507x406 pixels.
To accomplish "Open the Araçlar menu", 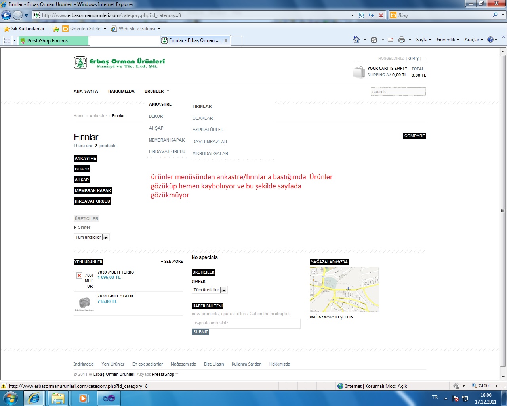I will 474,40.
